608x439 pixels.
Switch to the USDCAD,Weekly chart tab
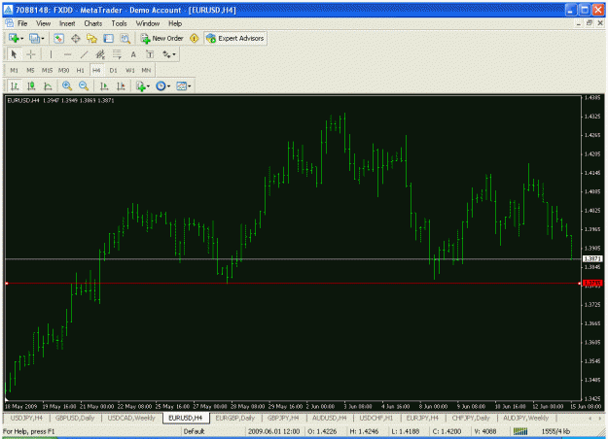(131, 418)
